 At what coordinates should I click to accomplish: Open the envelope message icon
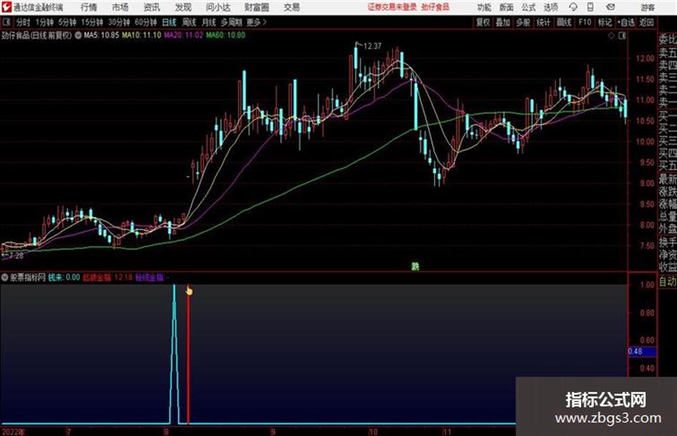610,7
